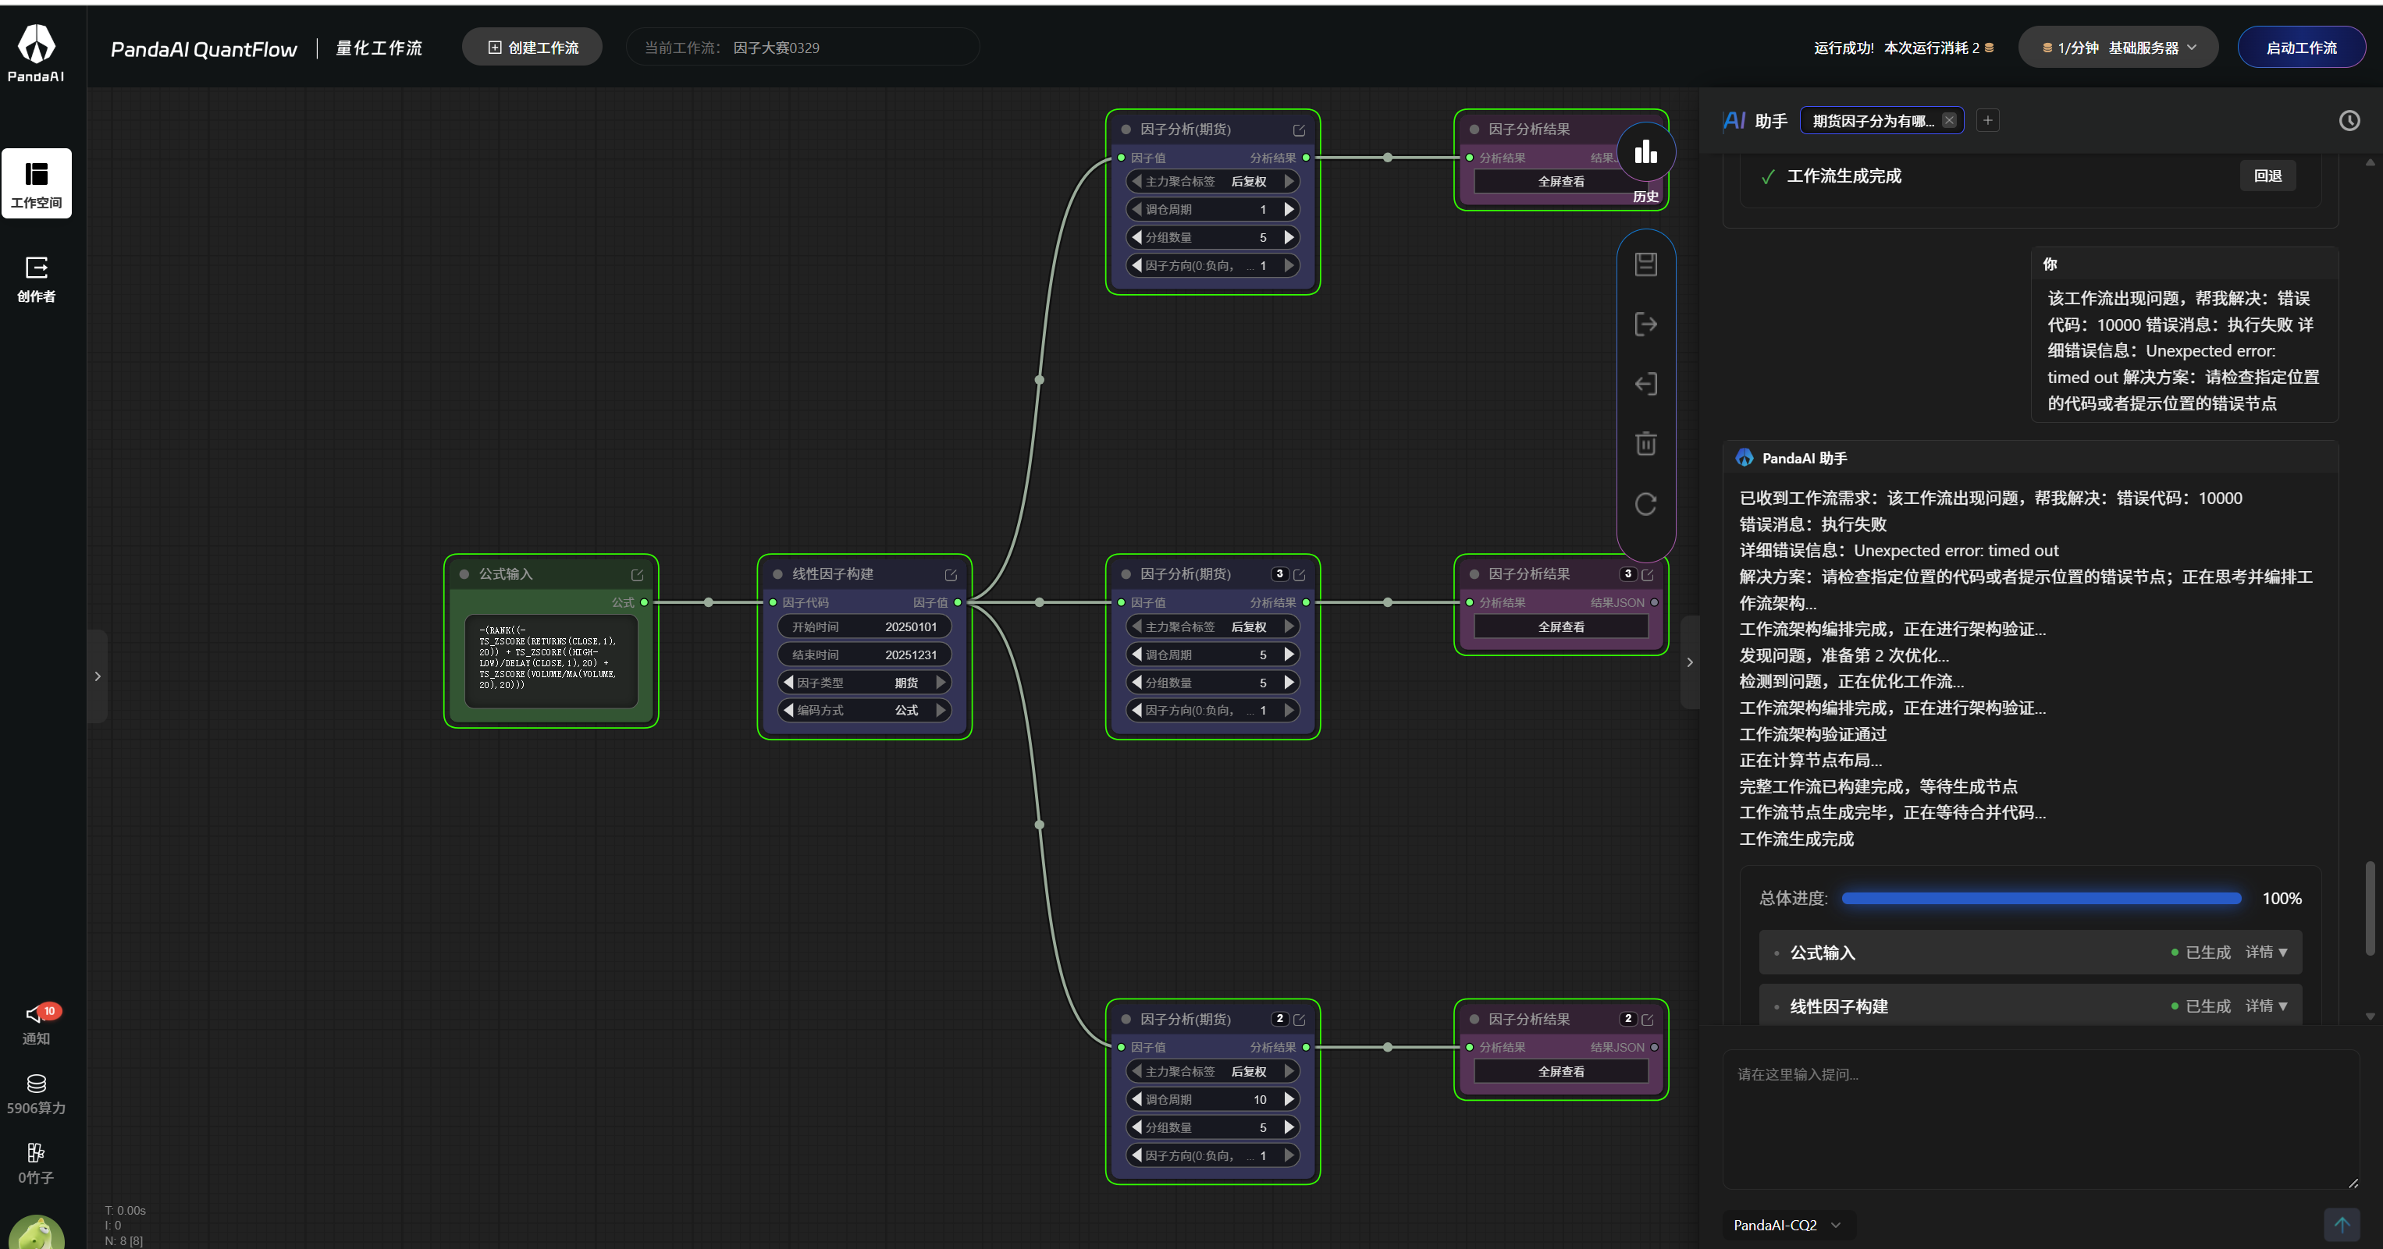Click the refresh icon in floating toolbar
The image size is (2383, 1249).
click(1645, 504)
